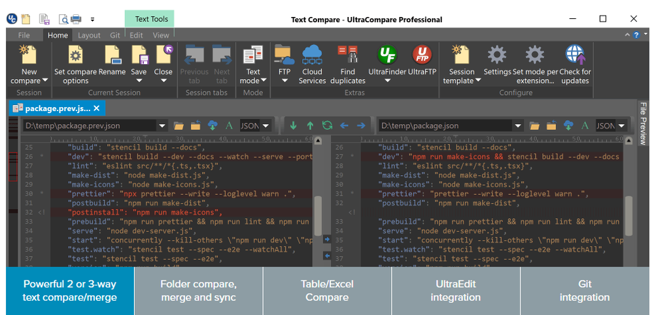Open file browser for right pane
The height and width of the screenshot is (315, 654).
pos(535,125)
